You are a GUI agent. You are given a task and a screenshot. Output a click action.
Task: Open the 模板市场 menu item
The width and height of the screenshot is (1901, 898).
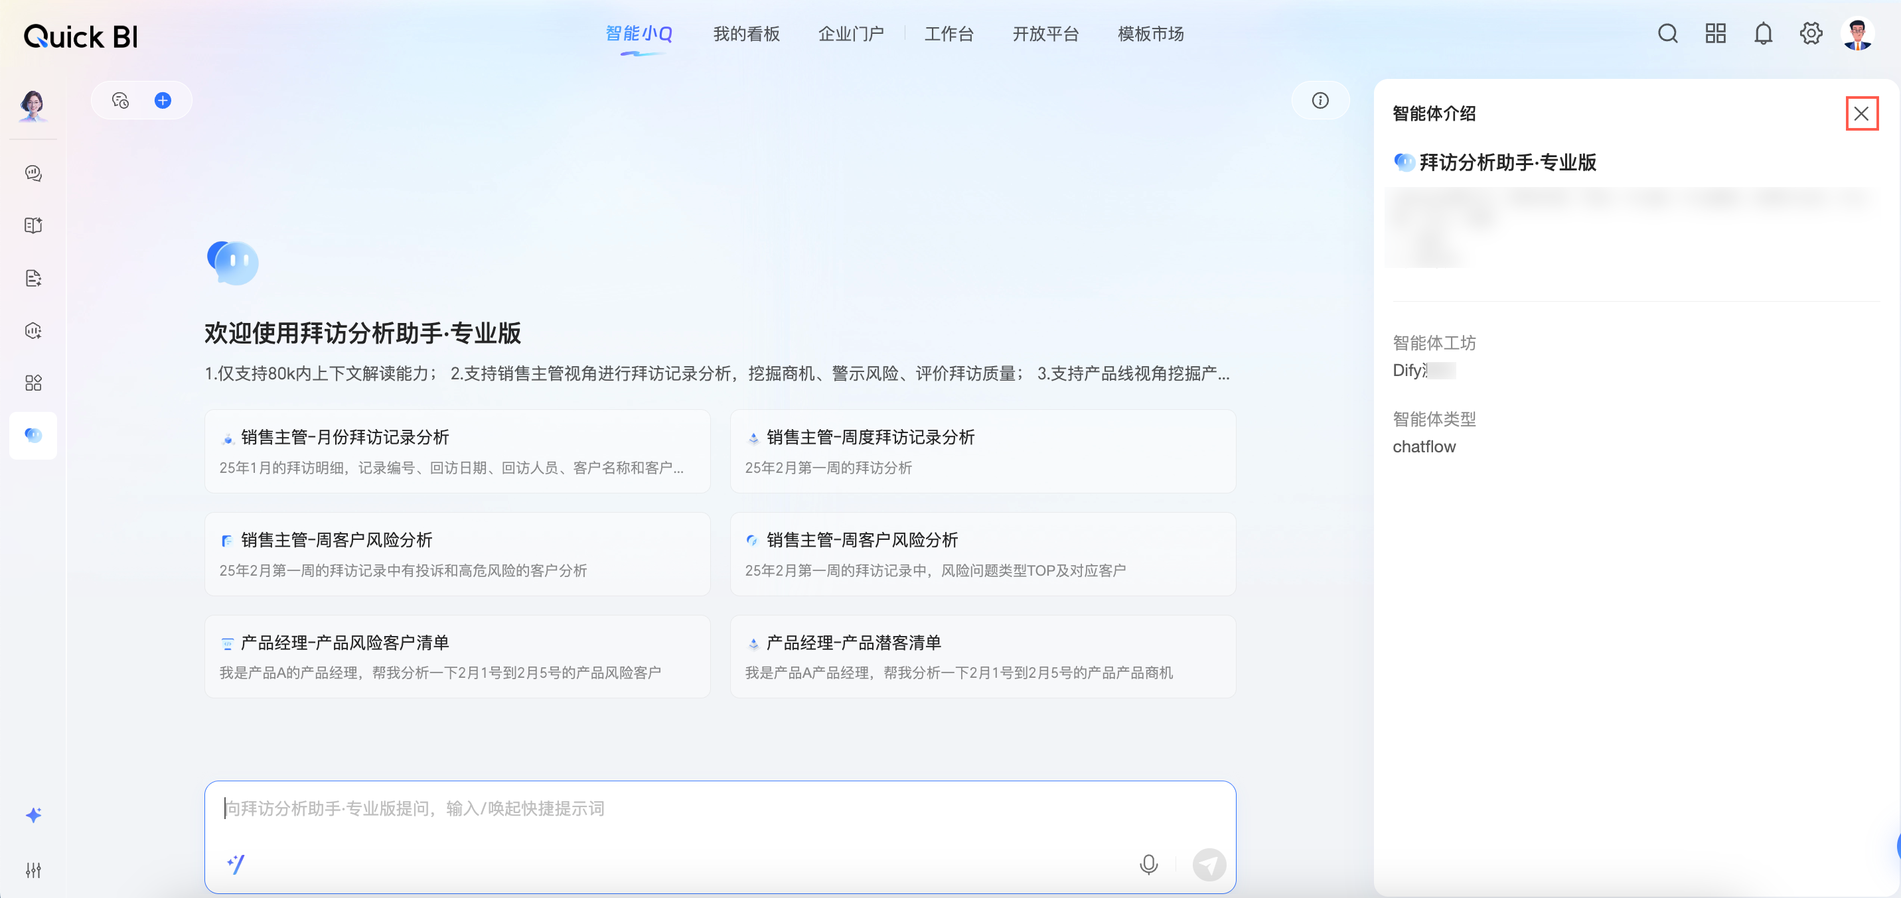[1150, 34]
